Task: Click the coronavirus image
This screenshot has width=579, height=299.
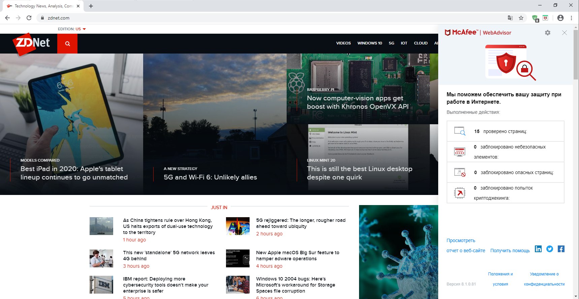Action: (398, 252)
